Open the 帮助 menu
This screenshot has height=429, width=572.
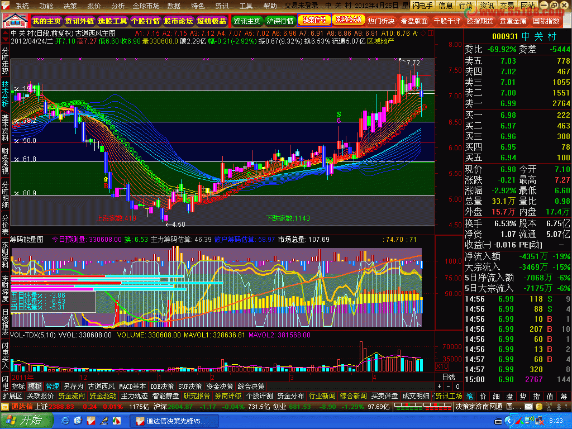[270, 6]
